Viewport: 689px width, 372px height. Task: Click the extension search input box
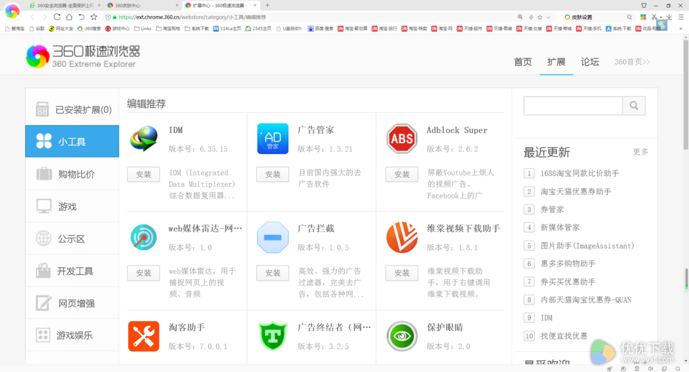[x=573, y=105]
